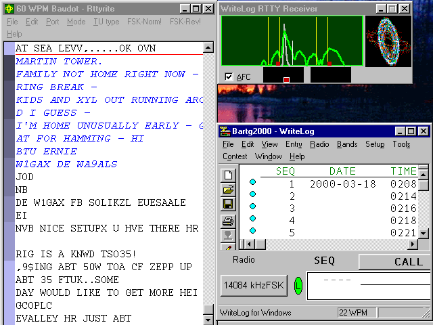Image resolution: width=433 pixels, height=325 pixels.
Task: Click the icon below the printer in WriteLog
Action: [229, 236]
